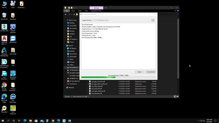Open ESET Banking & Payment shortcut

coord(4,64)
